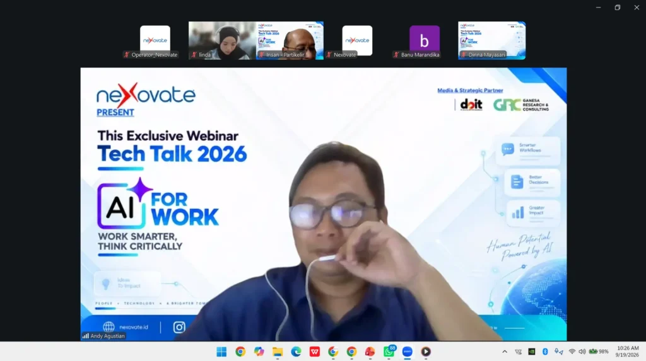Viewport: 646px width, 361px height.
Task: Expand hidden system tray icons chevron
Action: pos(505,352)
